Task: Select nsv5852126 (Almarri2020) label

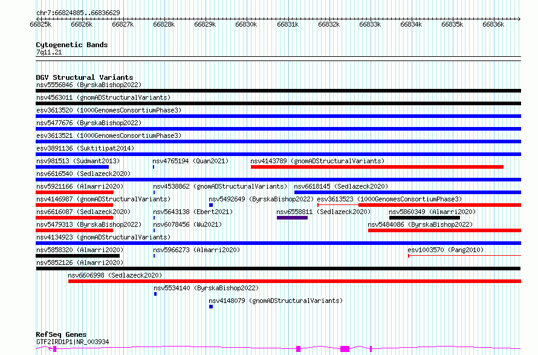Action: pyautogui.click(x=80, y=262)
